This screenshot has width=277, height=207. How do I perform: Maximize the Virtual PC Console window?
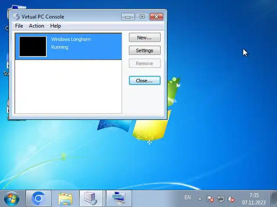click(142, 17)
